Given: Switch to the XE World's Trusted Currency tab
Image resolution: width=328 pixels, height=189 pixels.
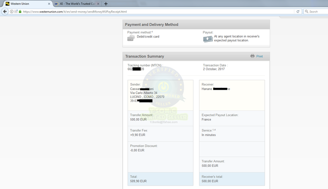Looking at the screenshot, I should [x=78, y=3].
